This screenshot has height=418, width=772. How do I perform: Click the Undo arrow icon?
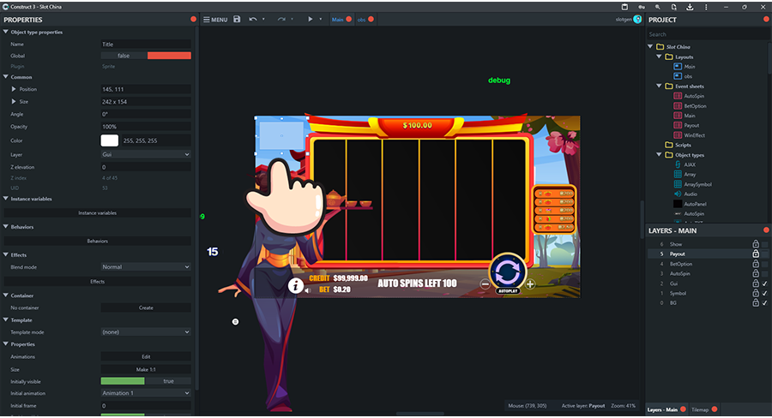[x=252, y=19]
